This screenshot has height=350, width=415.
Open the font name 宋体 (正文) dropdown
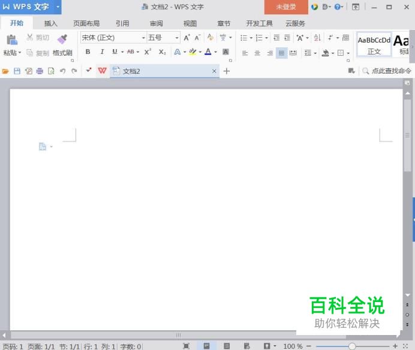[143, 38]
